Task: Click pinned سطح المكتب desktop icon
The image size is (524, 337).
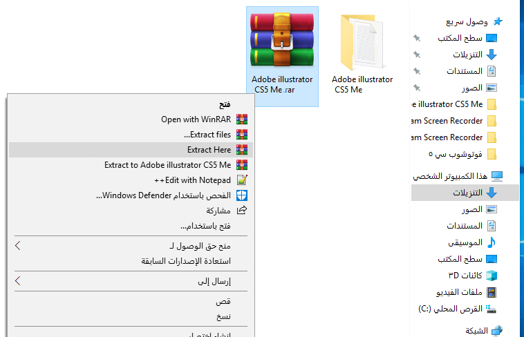Action: tap(492, 38)
